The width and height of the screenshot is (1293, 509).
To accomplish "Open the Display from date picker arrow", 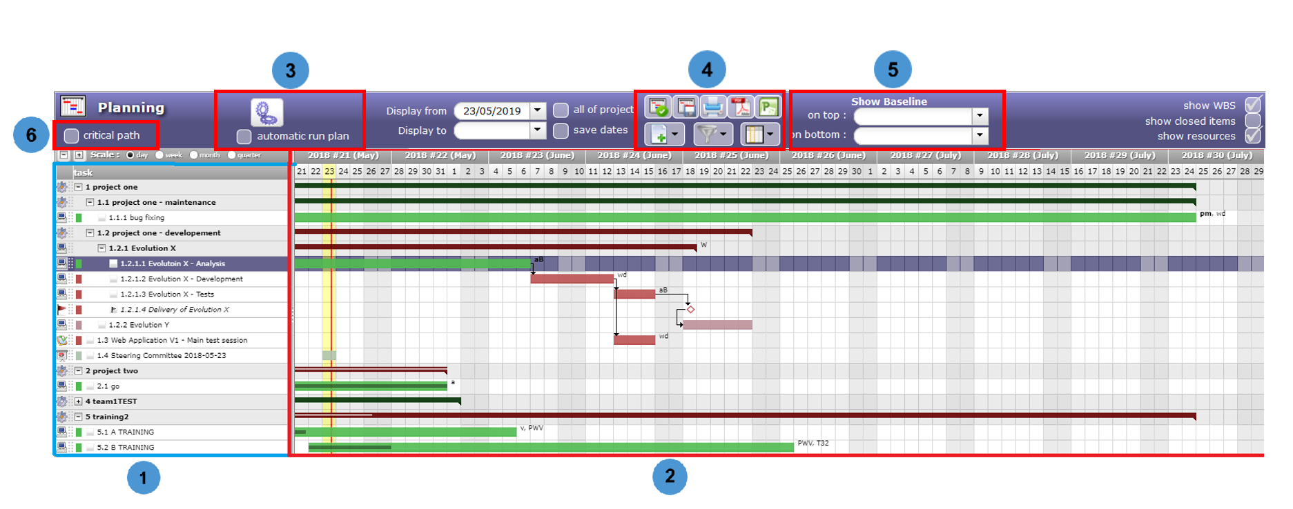I will [x=538, y=110].
